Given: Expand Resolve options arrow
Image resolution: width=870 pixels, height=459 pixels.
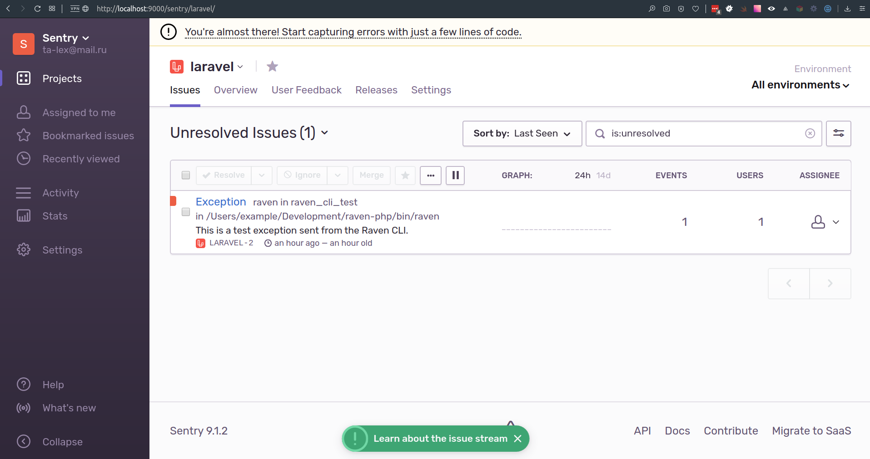Looking at the screenshot, I should pyautogui.click(x=262, y=175).
